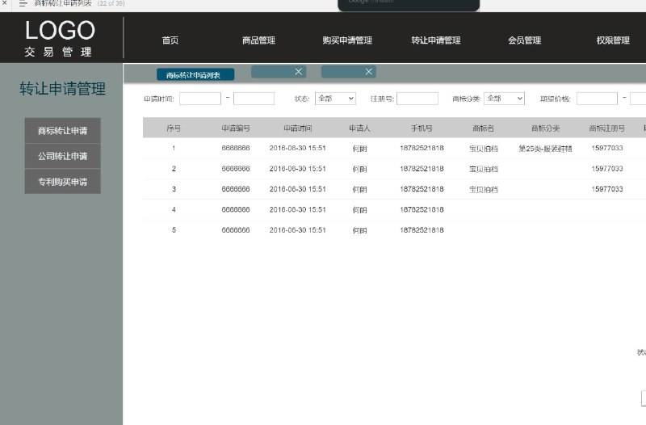Image resolution: width=646 pixels, height=425 pixels.
Task: Select 专利购买申请 in the sidebar
Action: (63, 181)
